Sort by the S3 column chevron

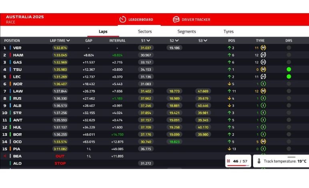coord(205,40)
